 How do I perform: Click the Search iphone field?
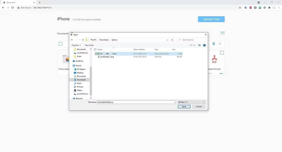coord(191,40)
